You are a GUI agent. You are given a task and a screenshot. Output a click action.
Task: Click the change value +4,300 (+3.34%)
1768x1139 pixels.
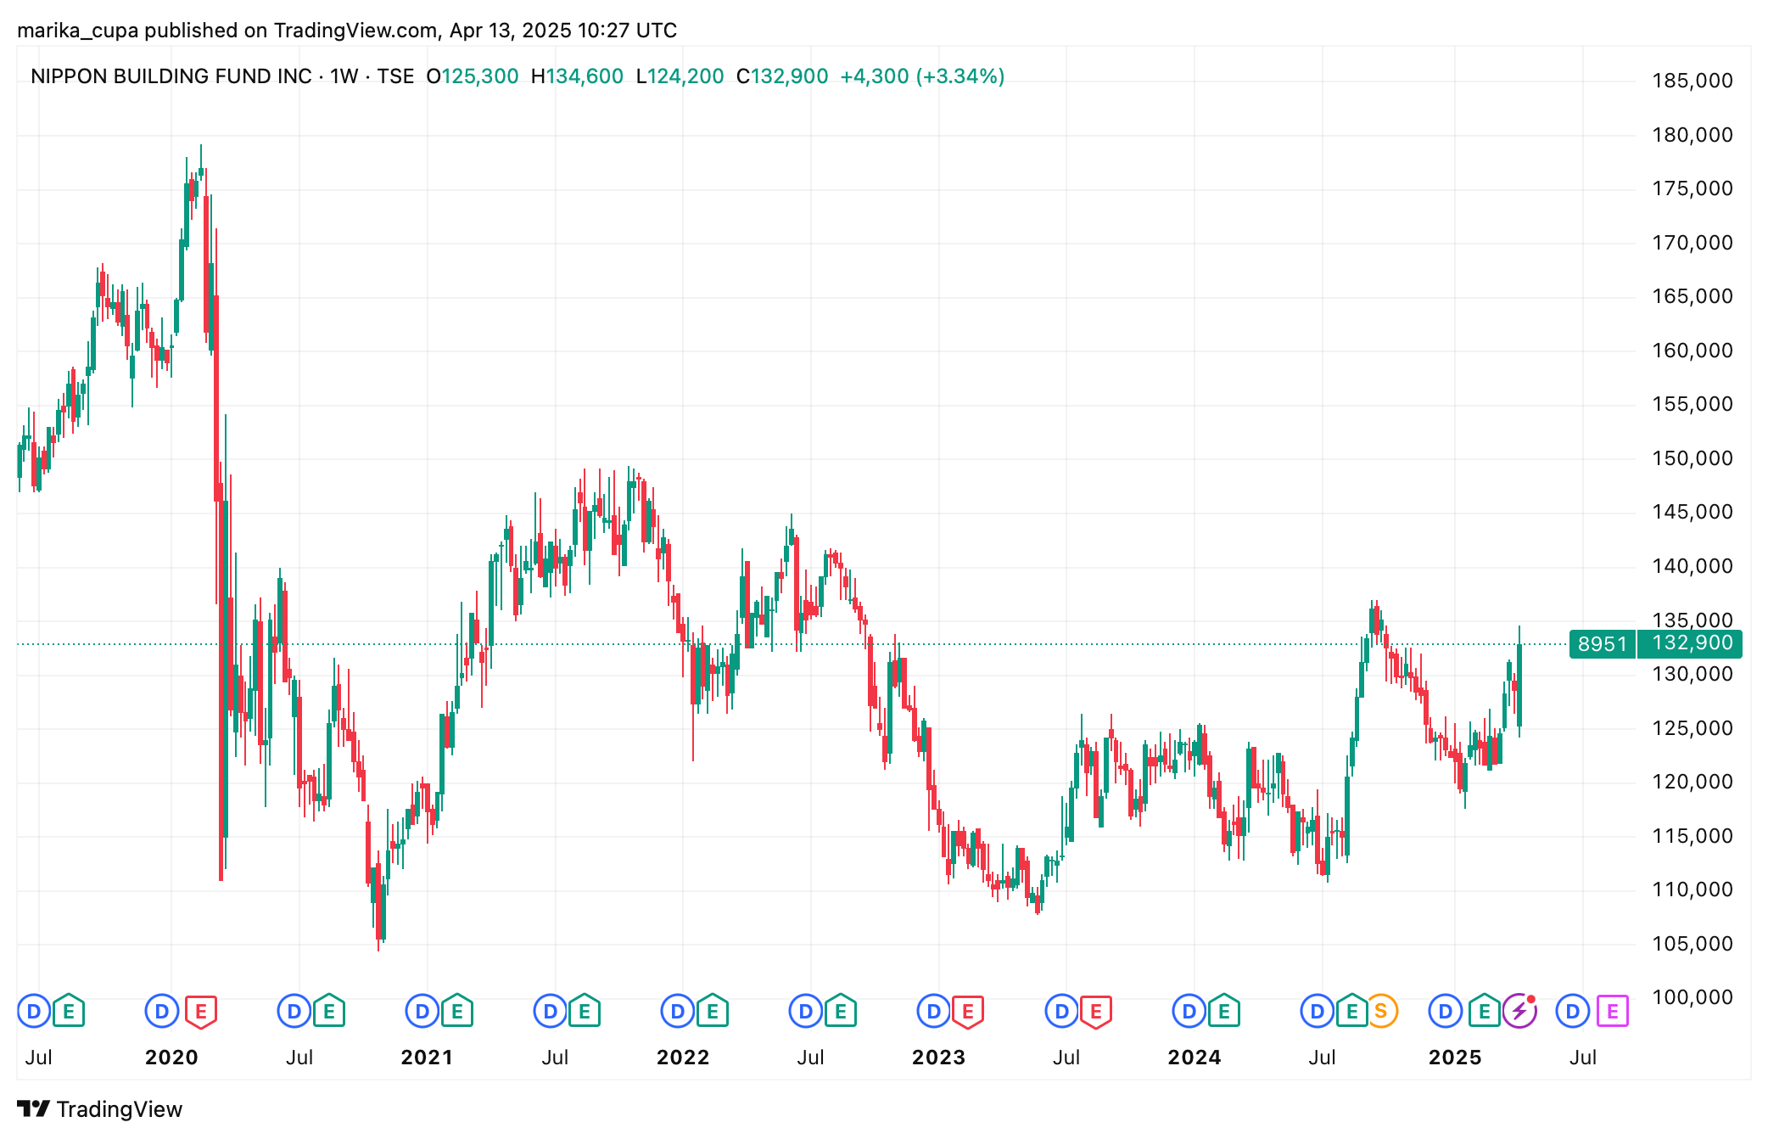tap(922, 76)
